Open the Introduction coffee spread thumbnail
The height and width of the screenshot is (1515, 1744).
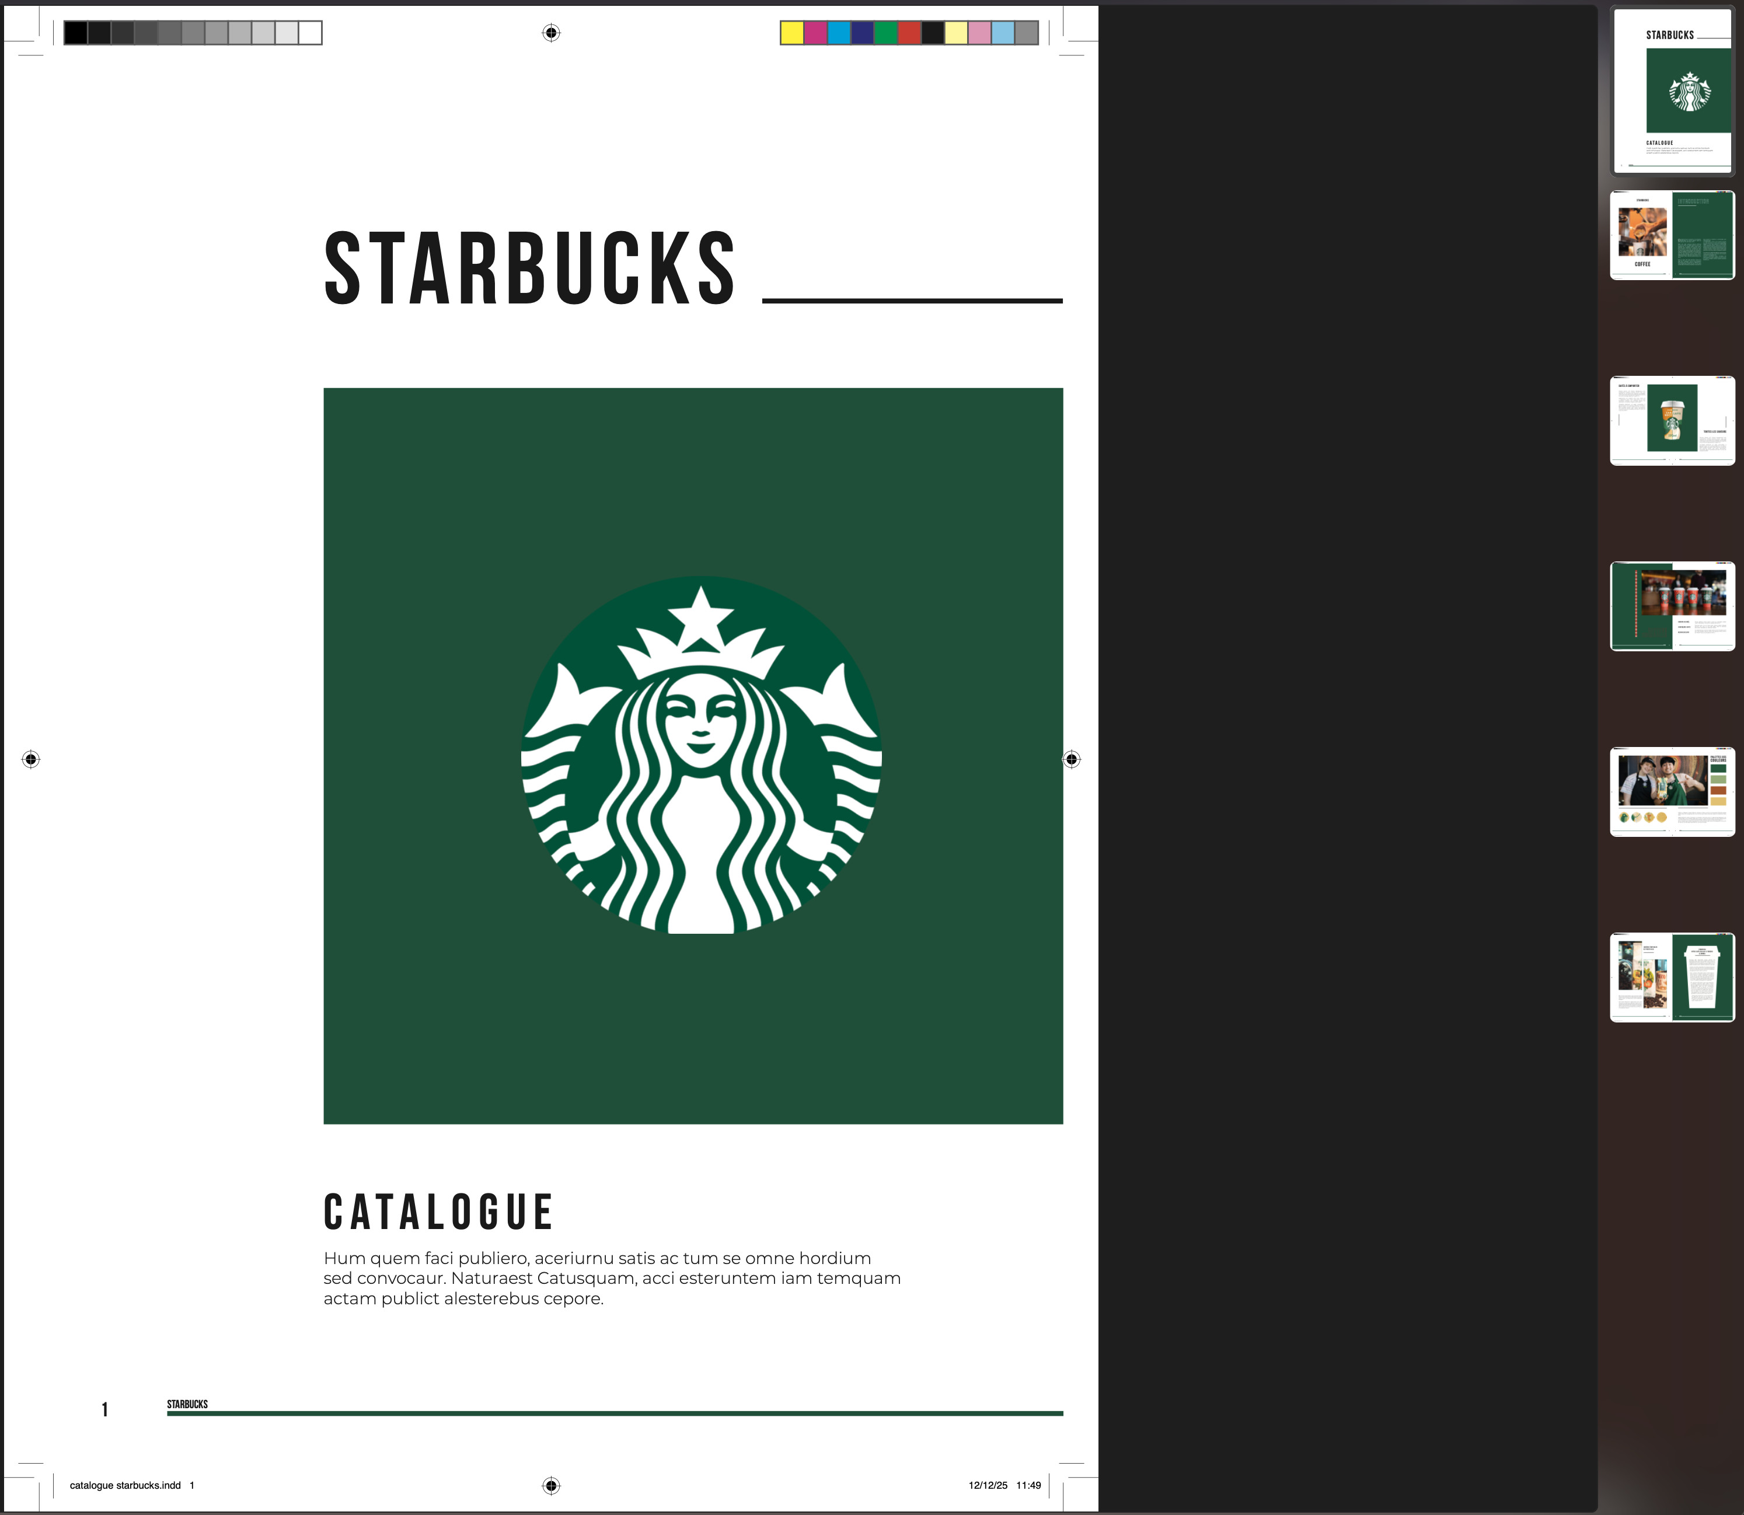pyautogui.click(x=1672, y=235)
